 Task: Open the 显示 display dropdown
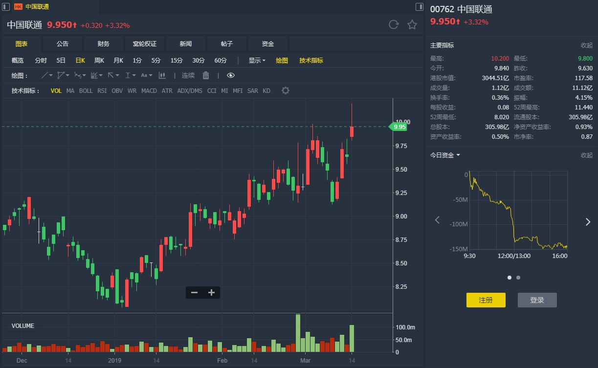click(257, 61)
